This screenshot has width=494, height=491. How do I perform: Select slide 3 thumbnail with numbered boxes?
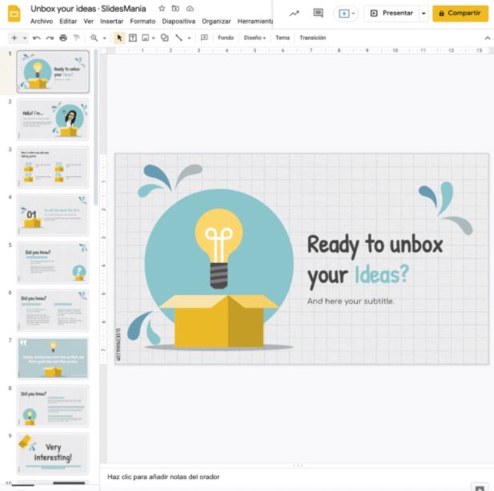pyautogui.click(x=53, y=167)
